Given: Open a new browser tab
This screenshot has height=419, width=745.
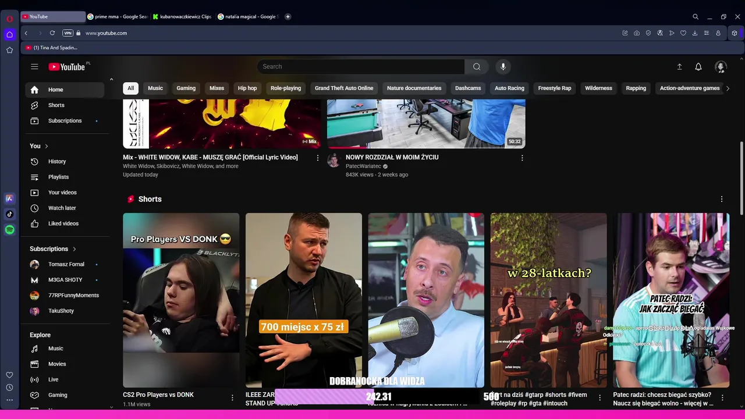Looking at the screenshot, I should (x=288, y=17).
